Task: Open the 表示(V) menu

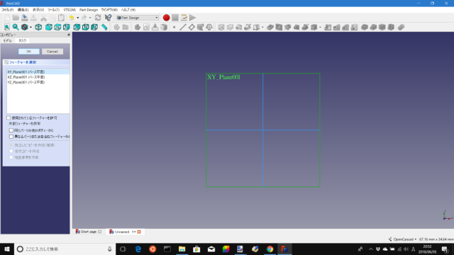Action: click(38, 10)
